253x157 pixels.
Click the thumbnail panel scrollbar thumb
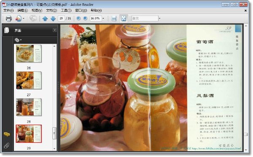click(54, 133)
